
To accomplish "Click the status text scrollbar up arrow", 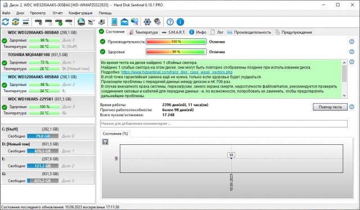I will 344,62.
